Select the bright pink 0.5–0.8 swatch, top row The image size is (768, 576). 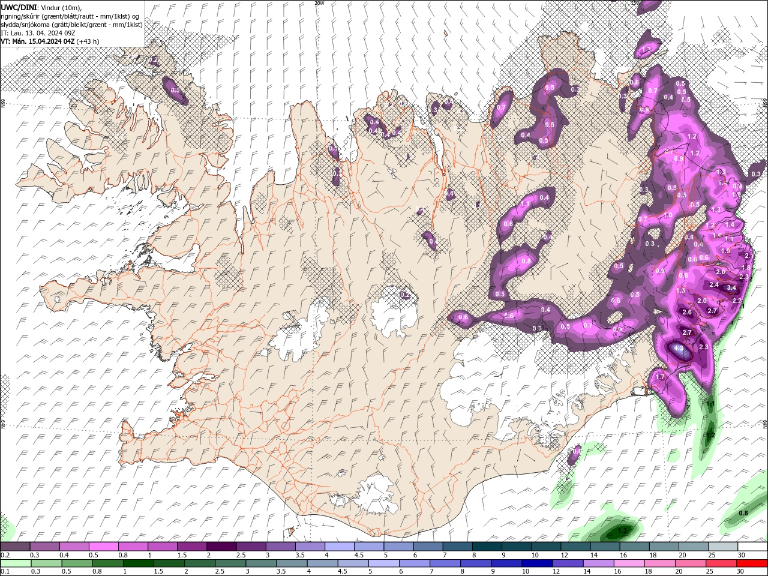tap(104, 547)
